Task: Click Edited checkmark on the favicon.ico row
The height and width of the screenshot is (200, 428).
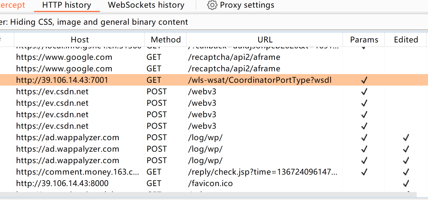Action: tap(406, 183)
